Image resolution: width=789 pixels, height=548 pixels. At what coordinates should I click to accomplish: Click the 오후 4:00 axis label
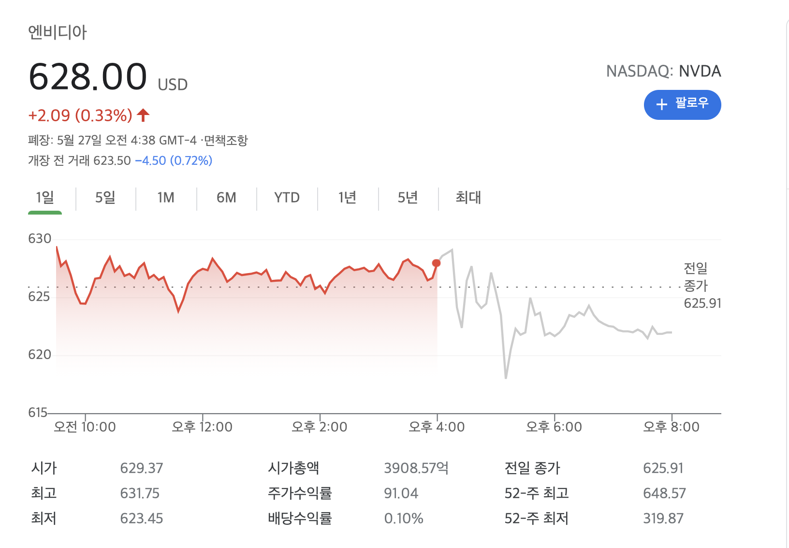tap(437, 427)
